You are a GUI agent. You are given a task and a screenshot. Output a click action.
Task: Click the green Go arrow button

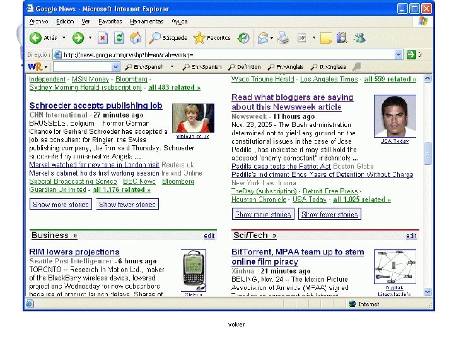(x=411, y=54)
